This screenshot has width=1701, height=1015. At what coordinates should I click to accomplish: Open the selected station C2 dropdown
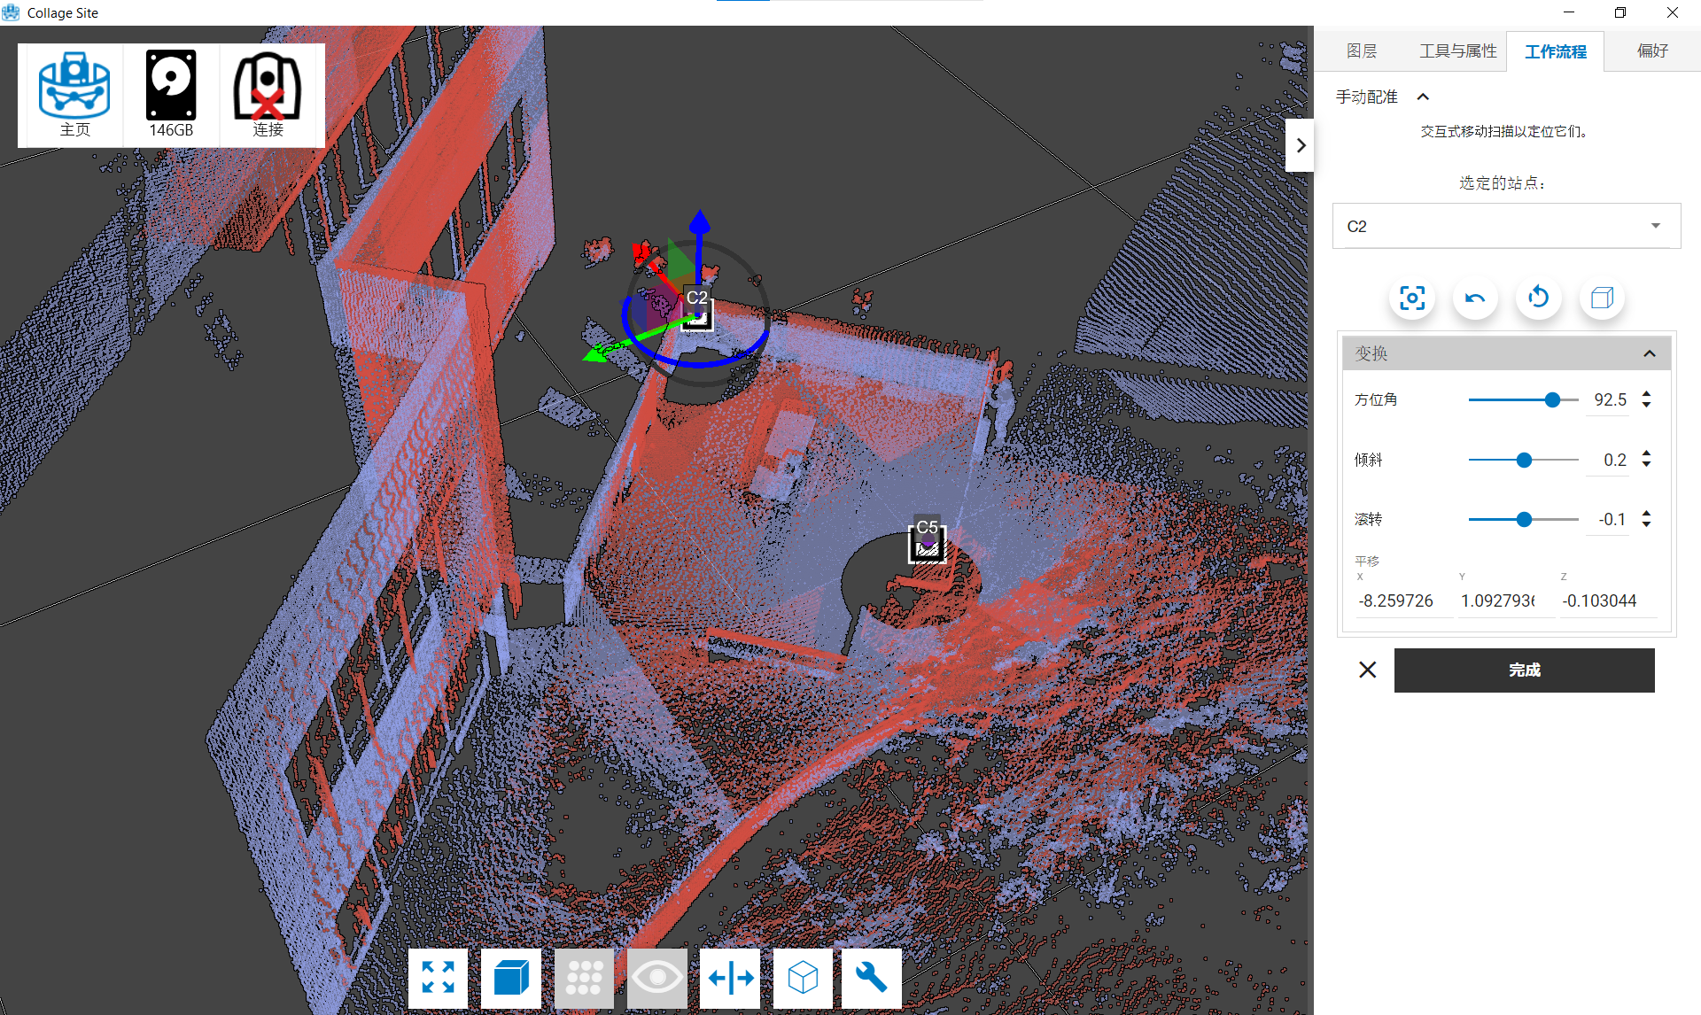(x=1506, y=226)
